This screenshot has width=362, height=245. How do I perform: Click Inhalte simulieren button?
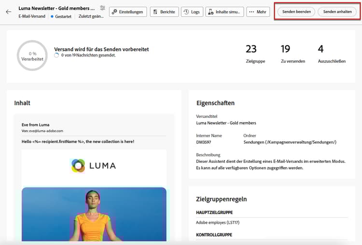coord(224,12)
